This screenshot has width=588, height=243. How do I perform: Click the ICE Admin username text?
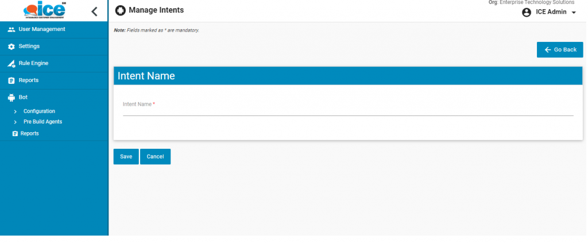[x=551, y=12]
